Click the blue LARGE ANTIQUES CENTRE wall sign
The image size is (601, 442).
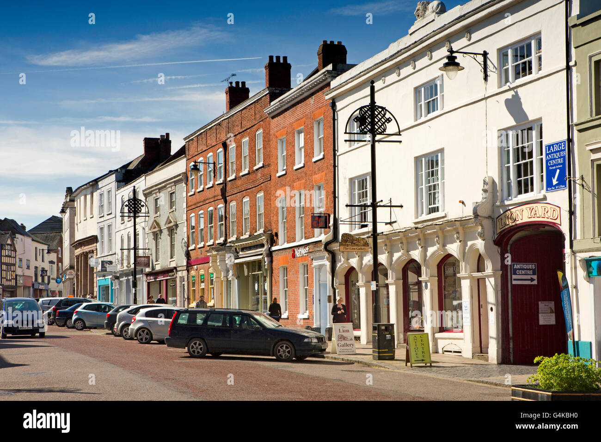555,166
